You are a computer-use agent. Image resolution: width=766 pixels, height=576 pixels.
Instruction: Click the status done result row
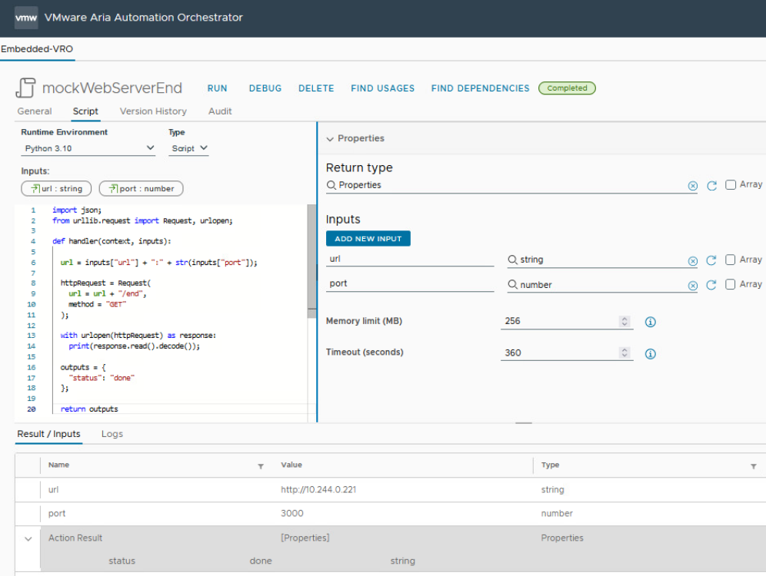403,561
